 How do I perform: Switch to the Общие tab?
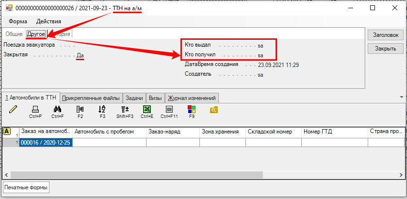click(x=14, y=34)
